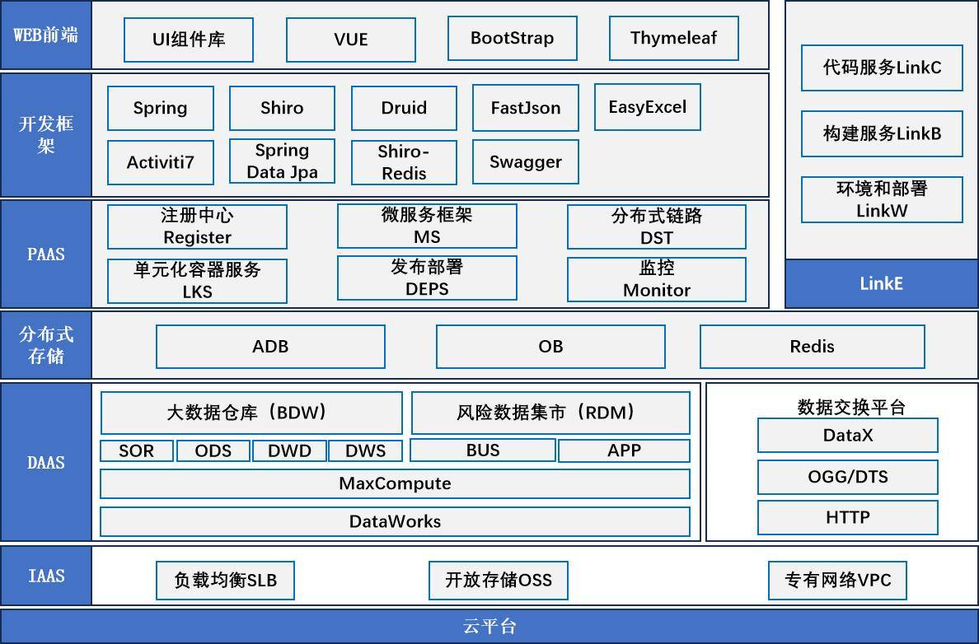
Task: Select the Swagger box
Action: pyautogui.click(x=526, y=161)
